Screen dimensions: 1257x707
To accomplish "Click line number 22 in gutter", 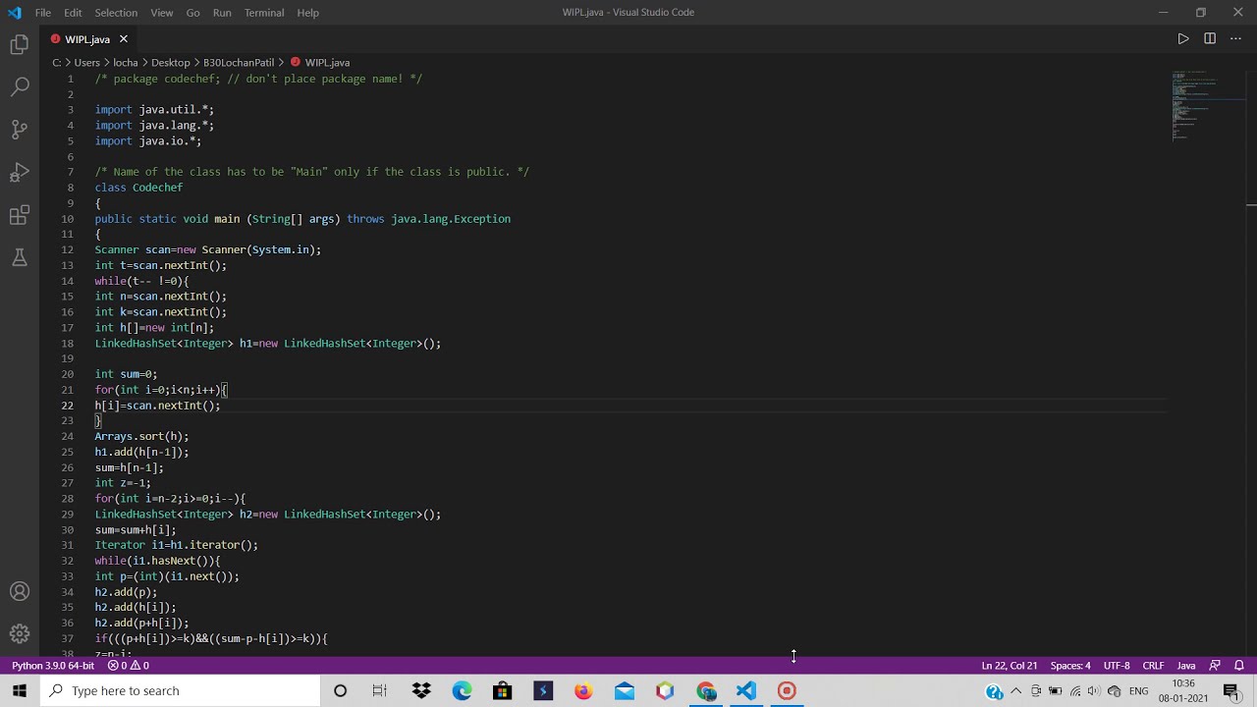I will click(x=67, y=406).
